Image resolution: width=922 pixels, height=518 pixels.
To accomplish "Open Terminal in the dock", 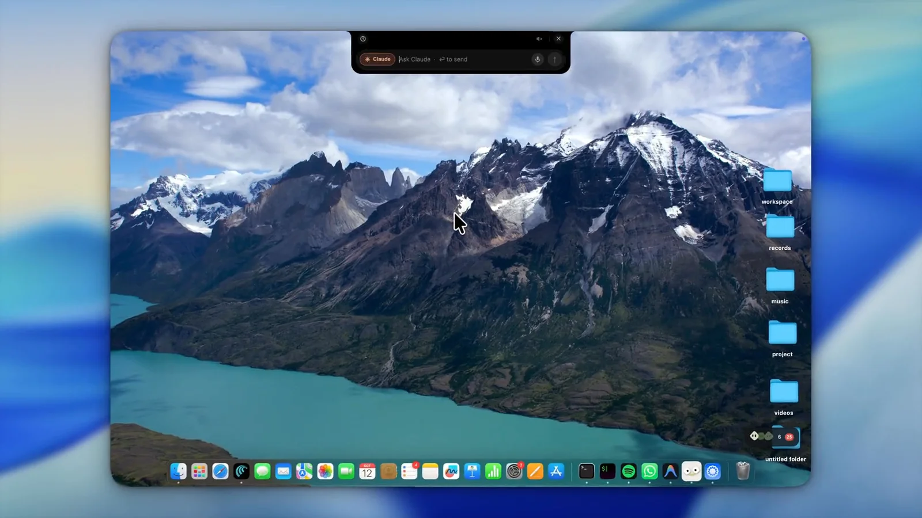I will point(587,471).
